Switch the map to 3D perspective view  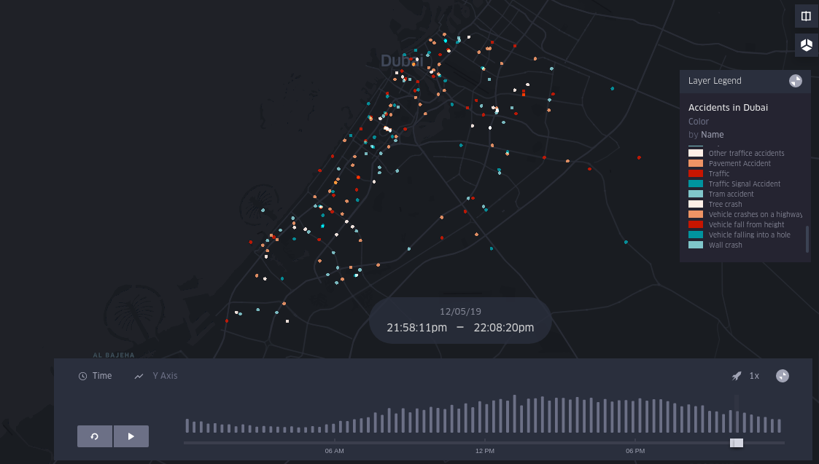(806, 44)
